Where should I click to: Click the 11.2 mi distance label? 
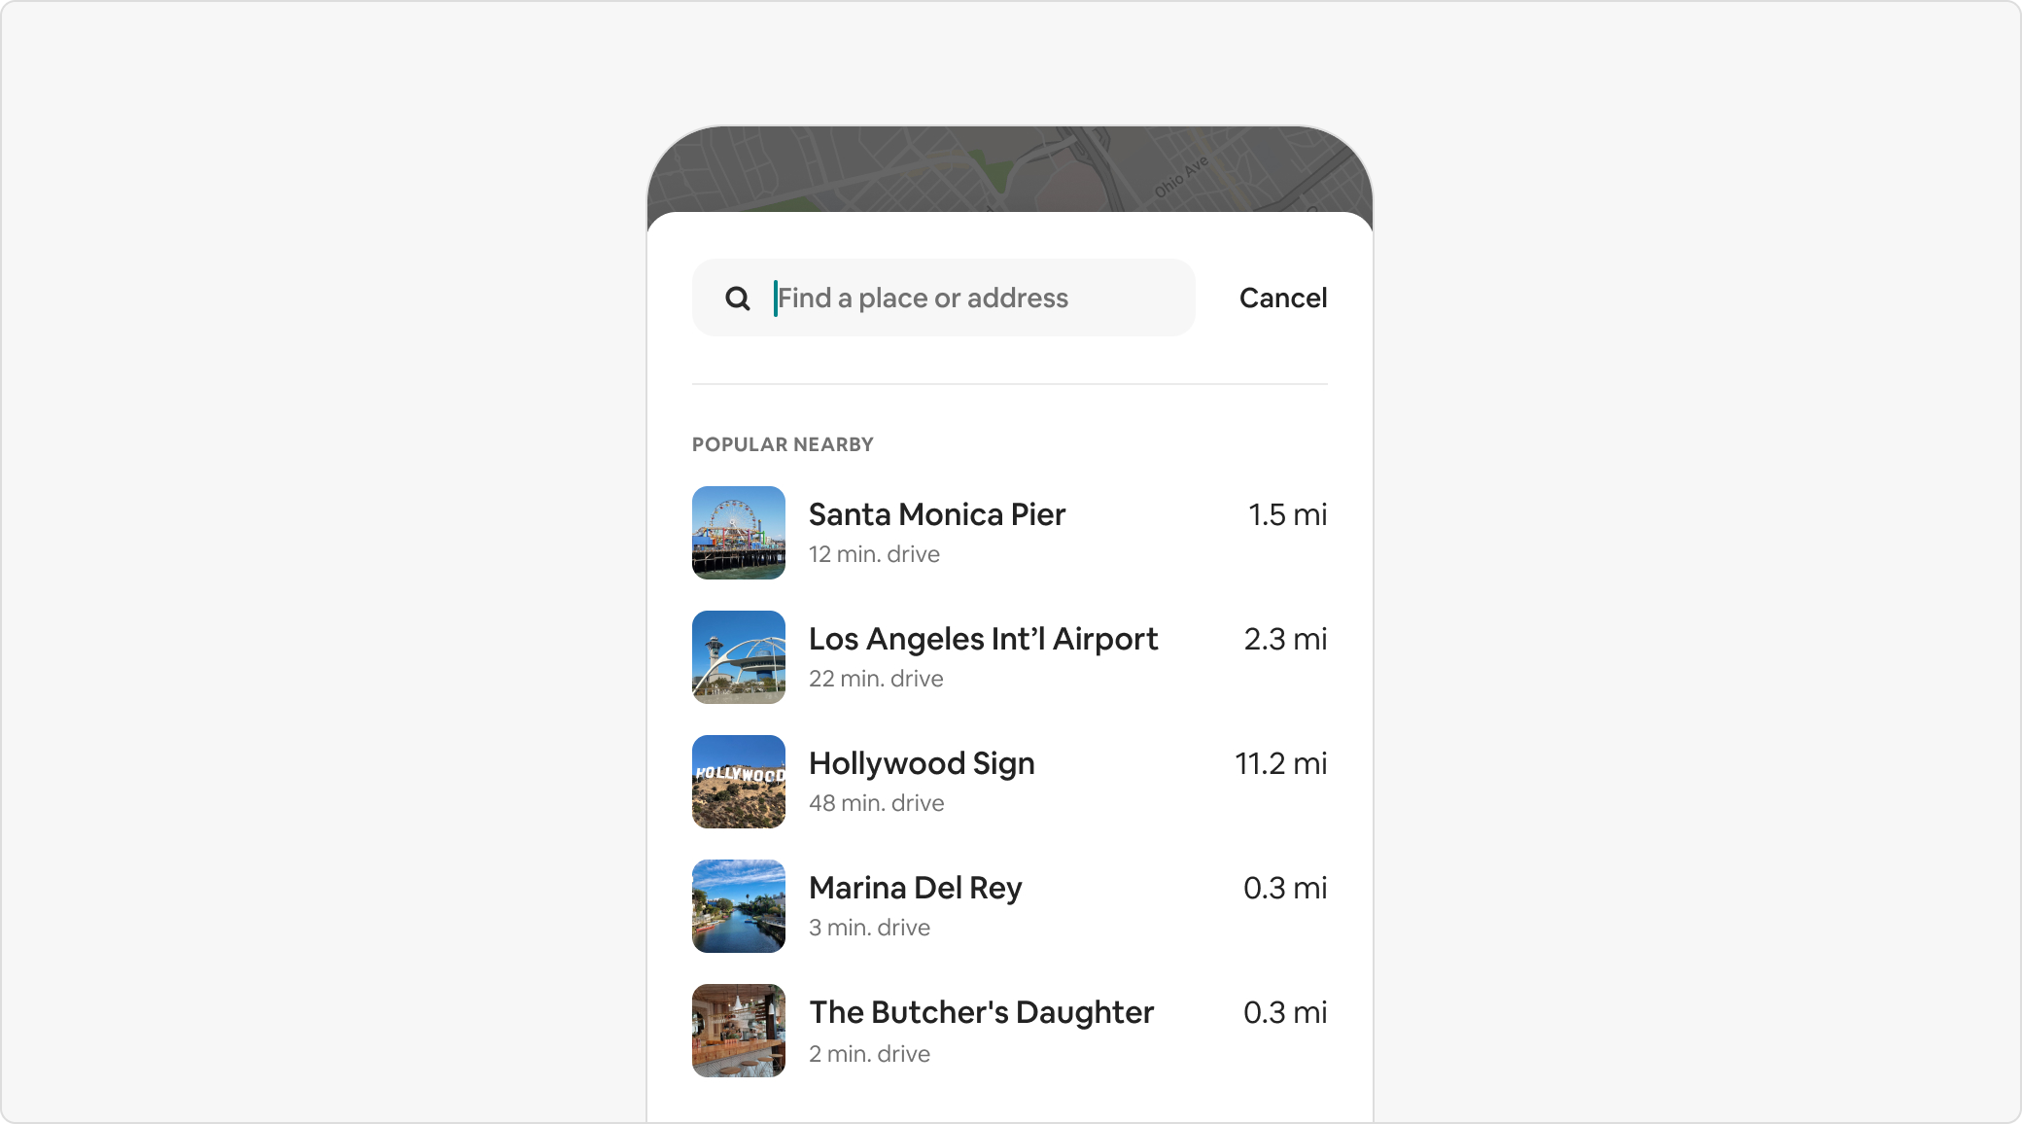(1280, 763)
